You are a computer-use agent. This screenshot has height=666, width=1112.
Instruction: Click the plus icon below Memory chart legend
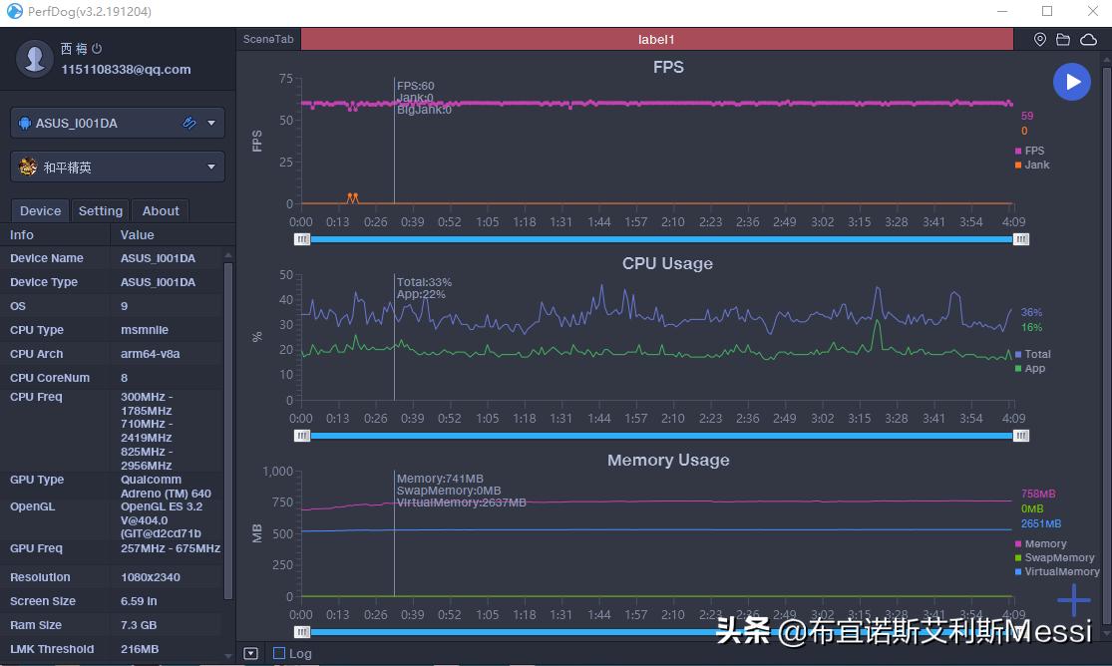click(x=1074, y=600)
